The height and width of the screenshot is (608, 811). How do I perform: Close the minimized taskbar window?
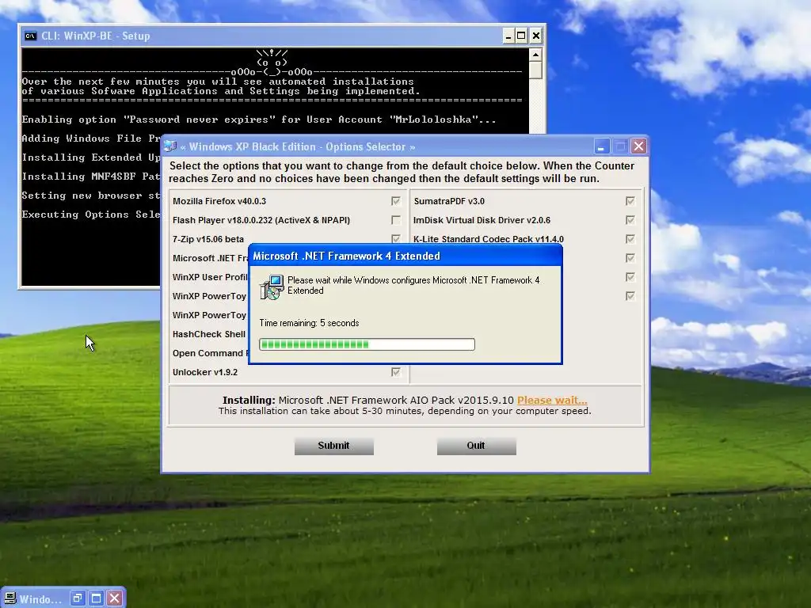[115, 598]
